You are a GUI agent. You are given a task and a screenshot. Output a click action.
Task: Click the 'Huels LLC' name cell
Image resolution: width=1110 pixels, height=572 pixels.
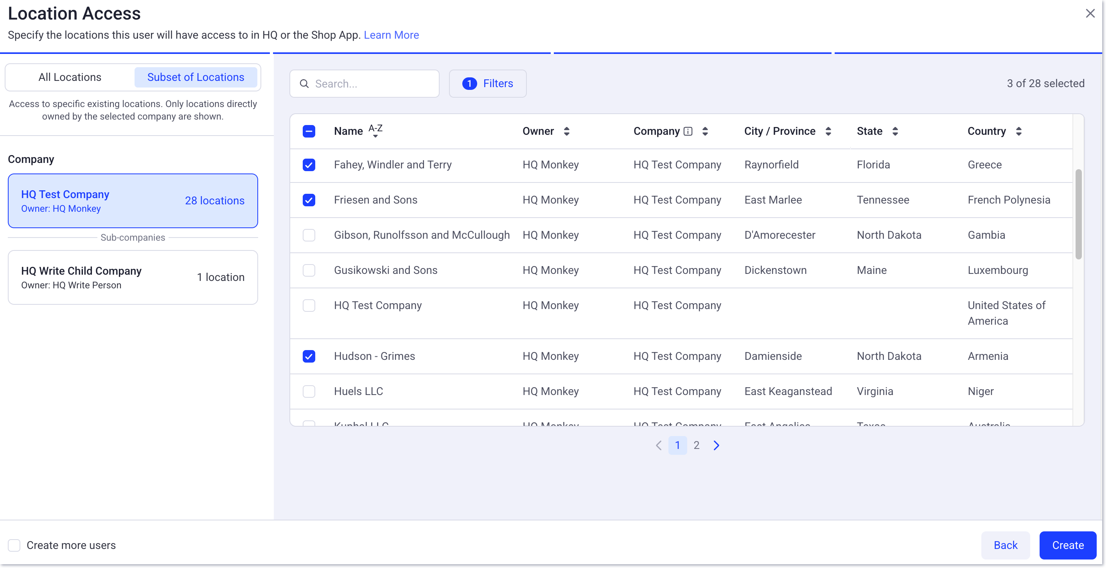tap(359, 391)
